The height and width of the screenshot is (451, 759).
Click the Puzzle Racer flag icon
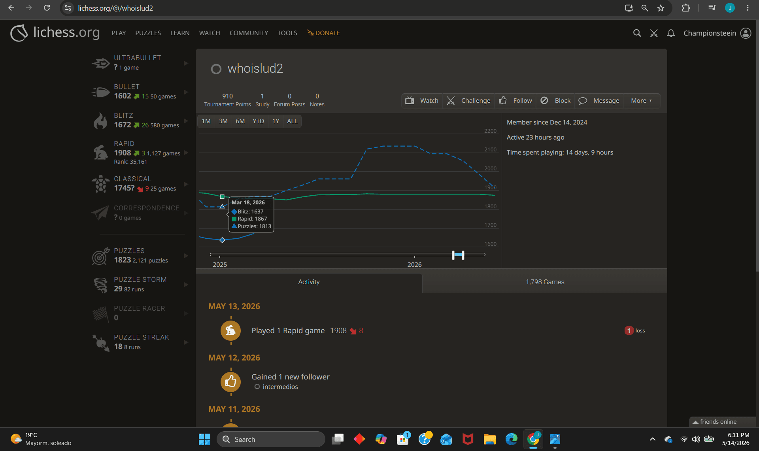(101, 313)
